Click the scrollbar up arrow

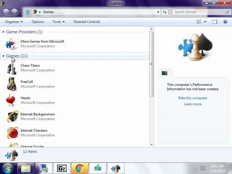151,29
